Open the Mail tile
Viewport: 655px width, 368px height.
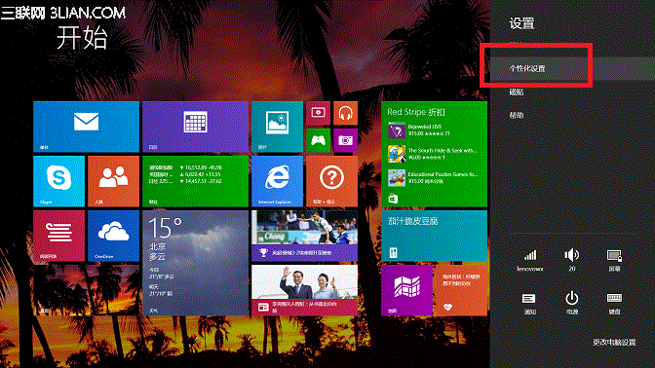(x=86, y=127)
